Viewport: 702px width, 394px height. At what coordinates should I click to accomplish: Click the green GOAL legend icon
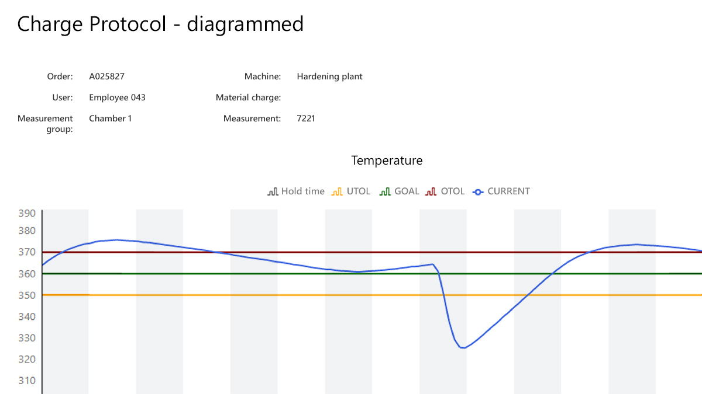pos(385,191)
